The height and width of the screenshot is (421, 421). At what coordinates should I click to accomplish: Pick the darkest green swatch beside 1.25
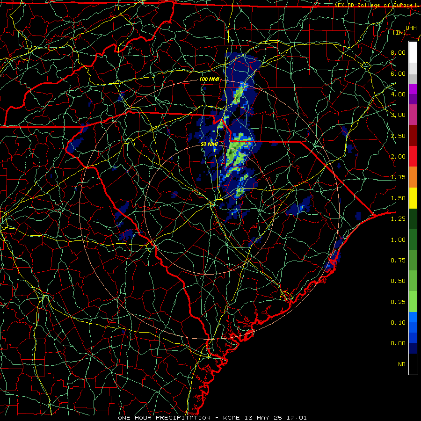[x=413, y=218]
